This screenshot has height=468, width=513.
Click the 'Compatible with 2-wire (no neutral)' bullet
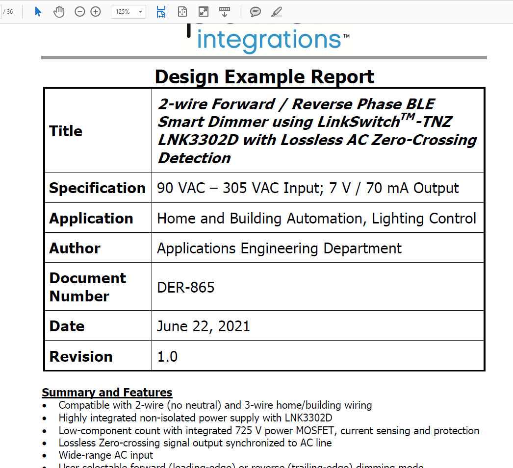click(x=215, y=405)
